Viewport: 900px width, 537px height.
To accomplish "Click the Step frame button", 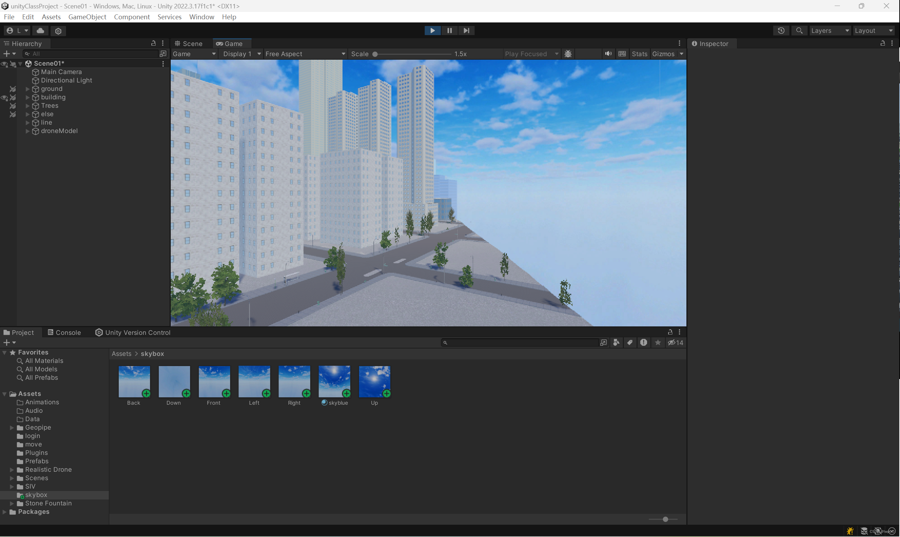I will coord(466,31).
